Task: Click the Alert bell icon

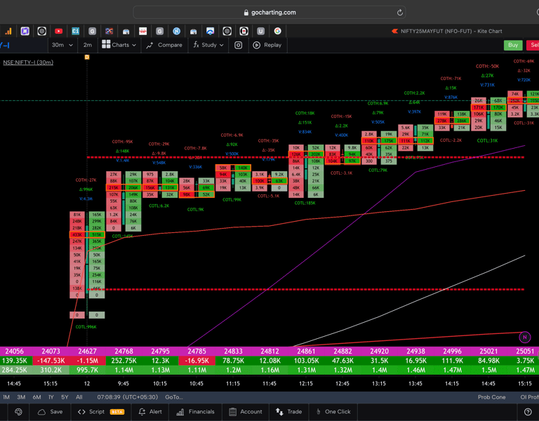Action: [142, 412]
